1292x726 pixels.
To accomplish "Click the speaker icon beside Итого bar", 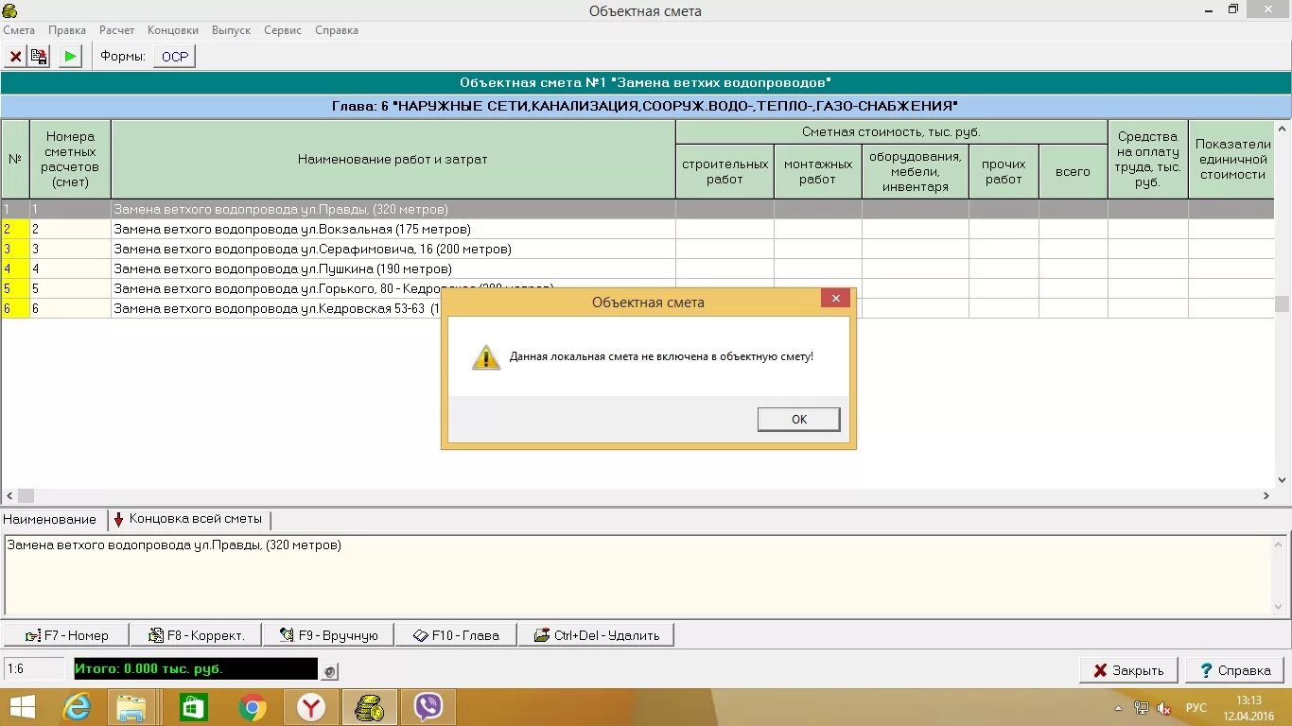I will pyautogui.click(x=329, y=671).
